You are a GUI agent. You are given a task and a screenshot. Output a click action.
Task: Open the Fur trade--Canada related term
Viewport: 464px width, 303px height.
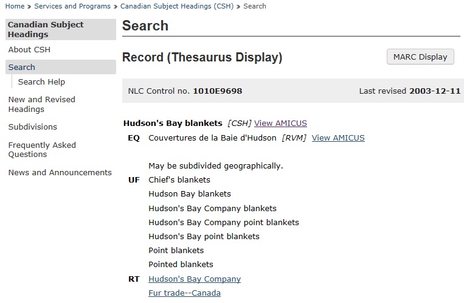point(184,293)
